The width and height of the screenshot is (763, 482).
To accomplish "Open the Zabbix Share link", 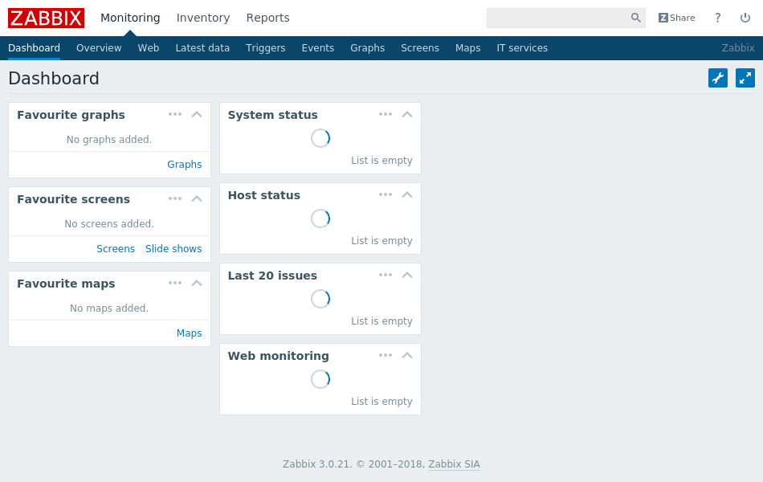I will pyautogui.click(x=677, y=18).
